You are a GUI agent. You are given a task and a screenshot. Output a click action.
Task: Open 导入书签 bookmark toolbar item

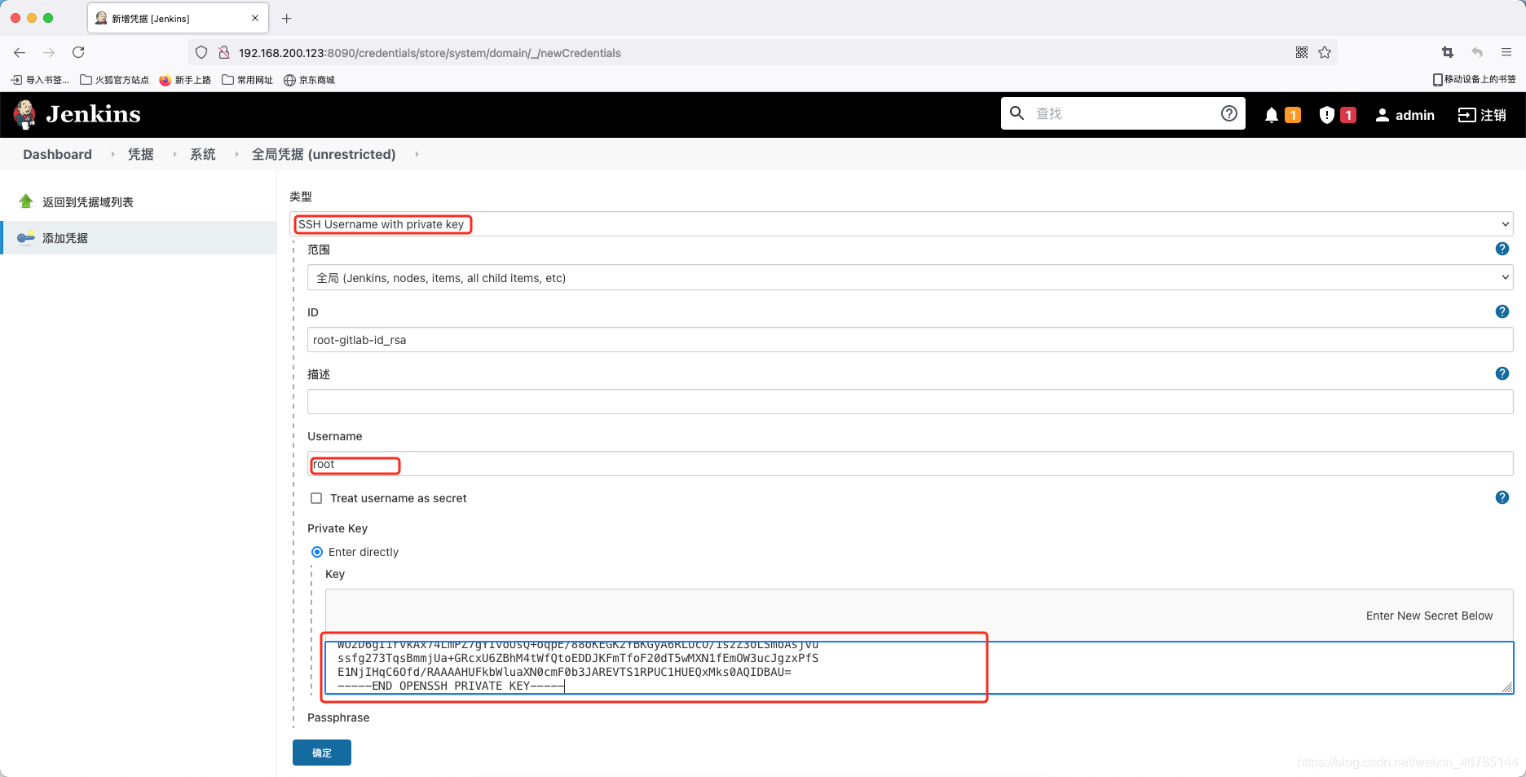pos(40,80)
